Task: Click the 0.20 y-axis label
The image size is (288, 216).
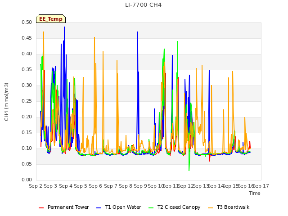Action: (27, 117)
